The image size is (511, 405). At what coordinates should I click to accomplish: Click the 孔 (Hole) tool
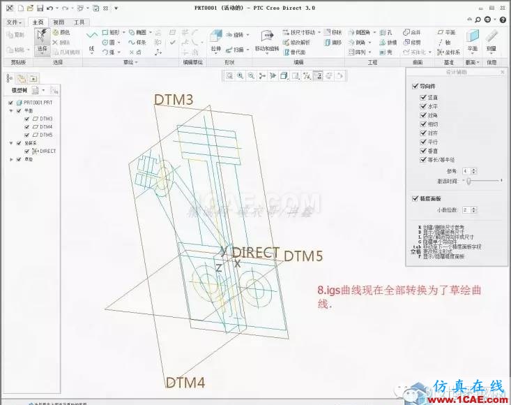tap(386, 32)
